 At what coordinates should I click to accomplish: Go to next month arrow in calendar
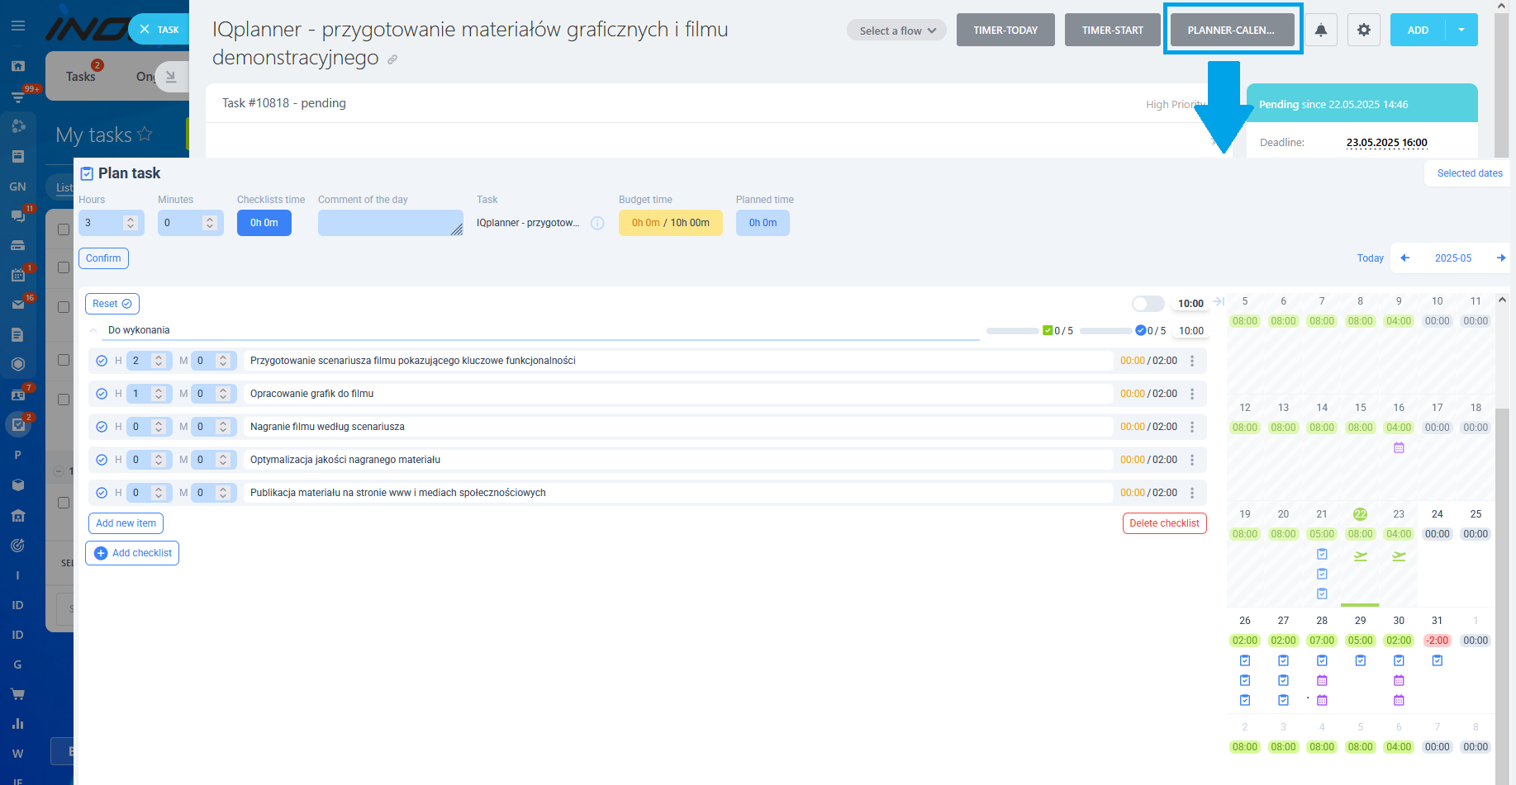pos(1501,258)
